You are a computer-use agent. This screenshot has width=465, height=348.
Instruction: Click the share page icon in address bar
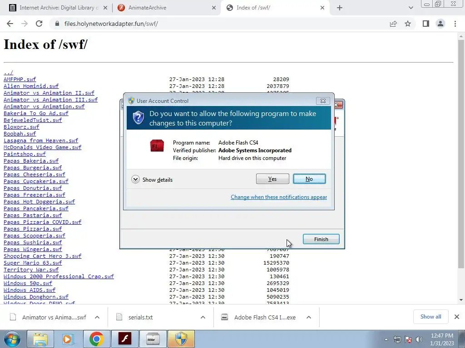(393, 24)
